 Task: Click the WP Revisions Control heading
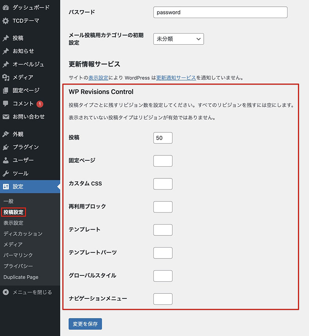tap(101, 92)
